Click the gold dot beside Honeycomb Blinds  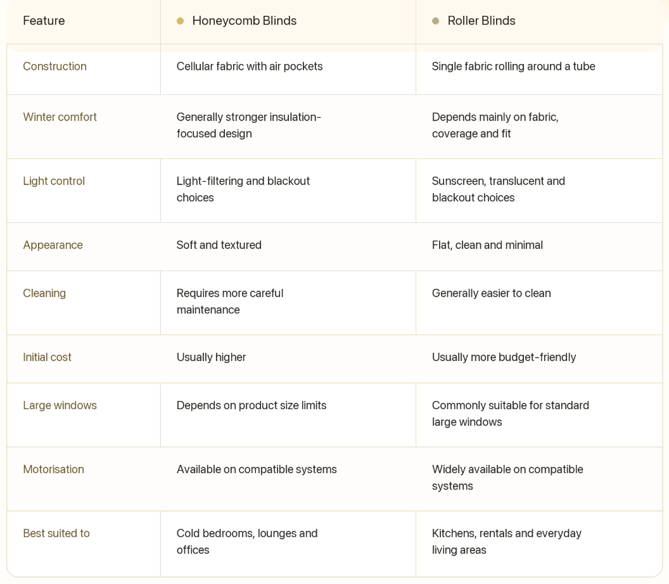coord(180,21)
